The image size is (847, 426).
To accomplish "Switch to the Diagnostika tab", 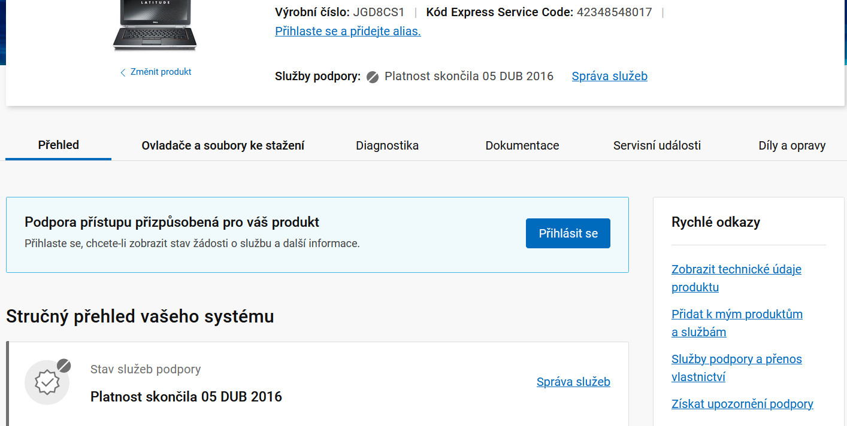I will point(387,145).
